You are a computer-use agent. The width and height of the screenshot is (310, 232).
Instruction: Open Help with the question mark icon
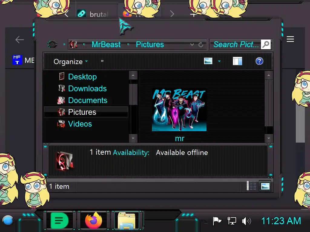259,61
